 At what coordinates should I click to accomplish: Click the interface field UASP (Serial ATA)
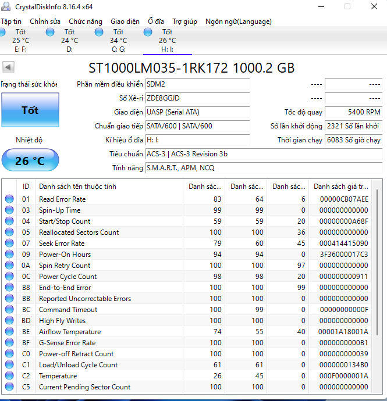197,112
